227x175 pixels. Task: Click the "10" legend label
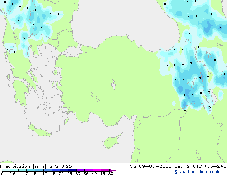45,174
